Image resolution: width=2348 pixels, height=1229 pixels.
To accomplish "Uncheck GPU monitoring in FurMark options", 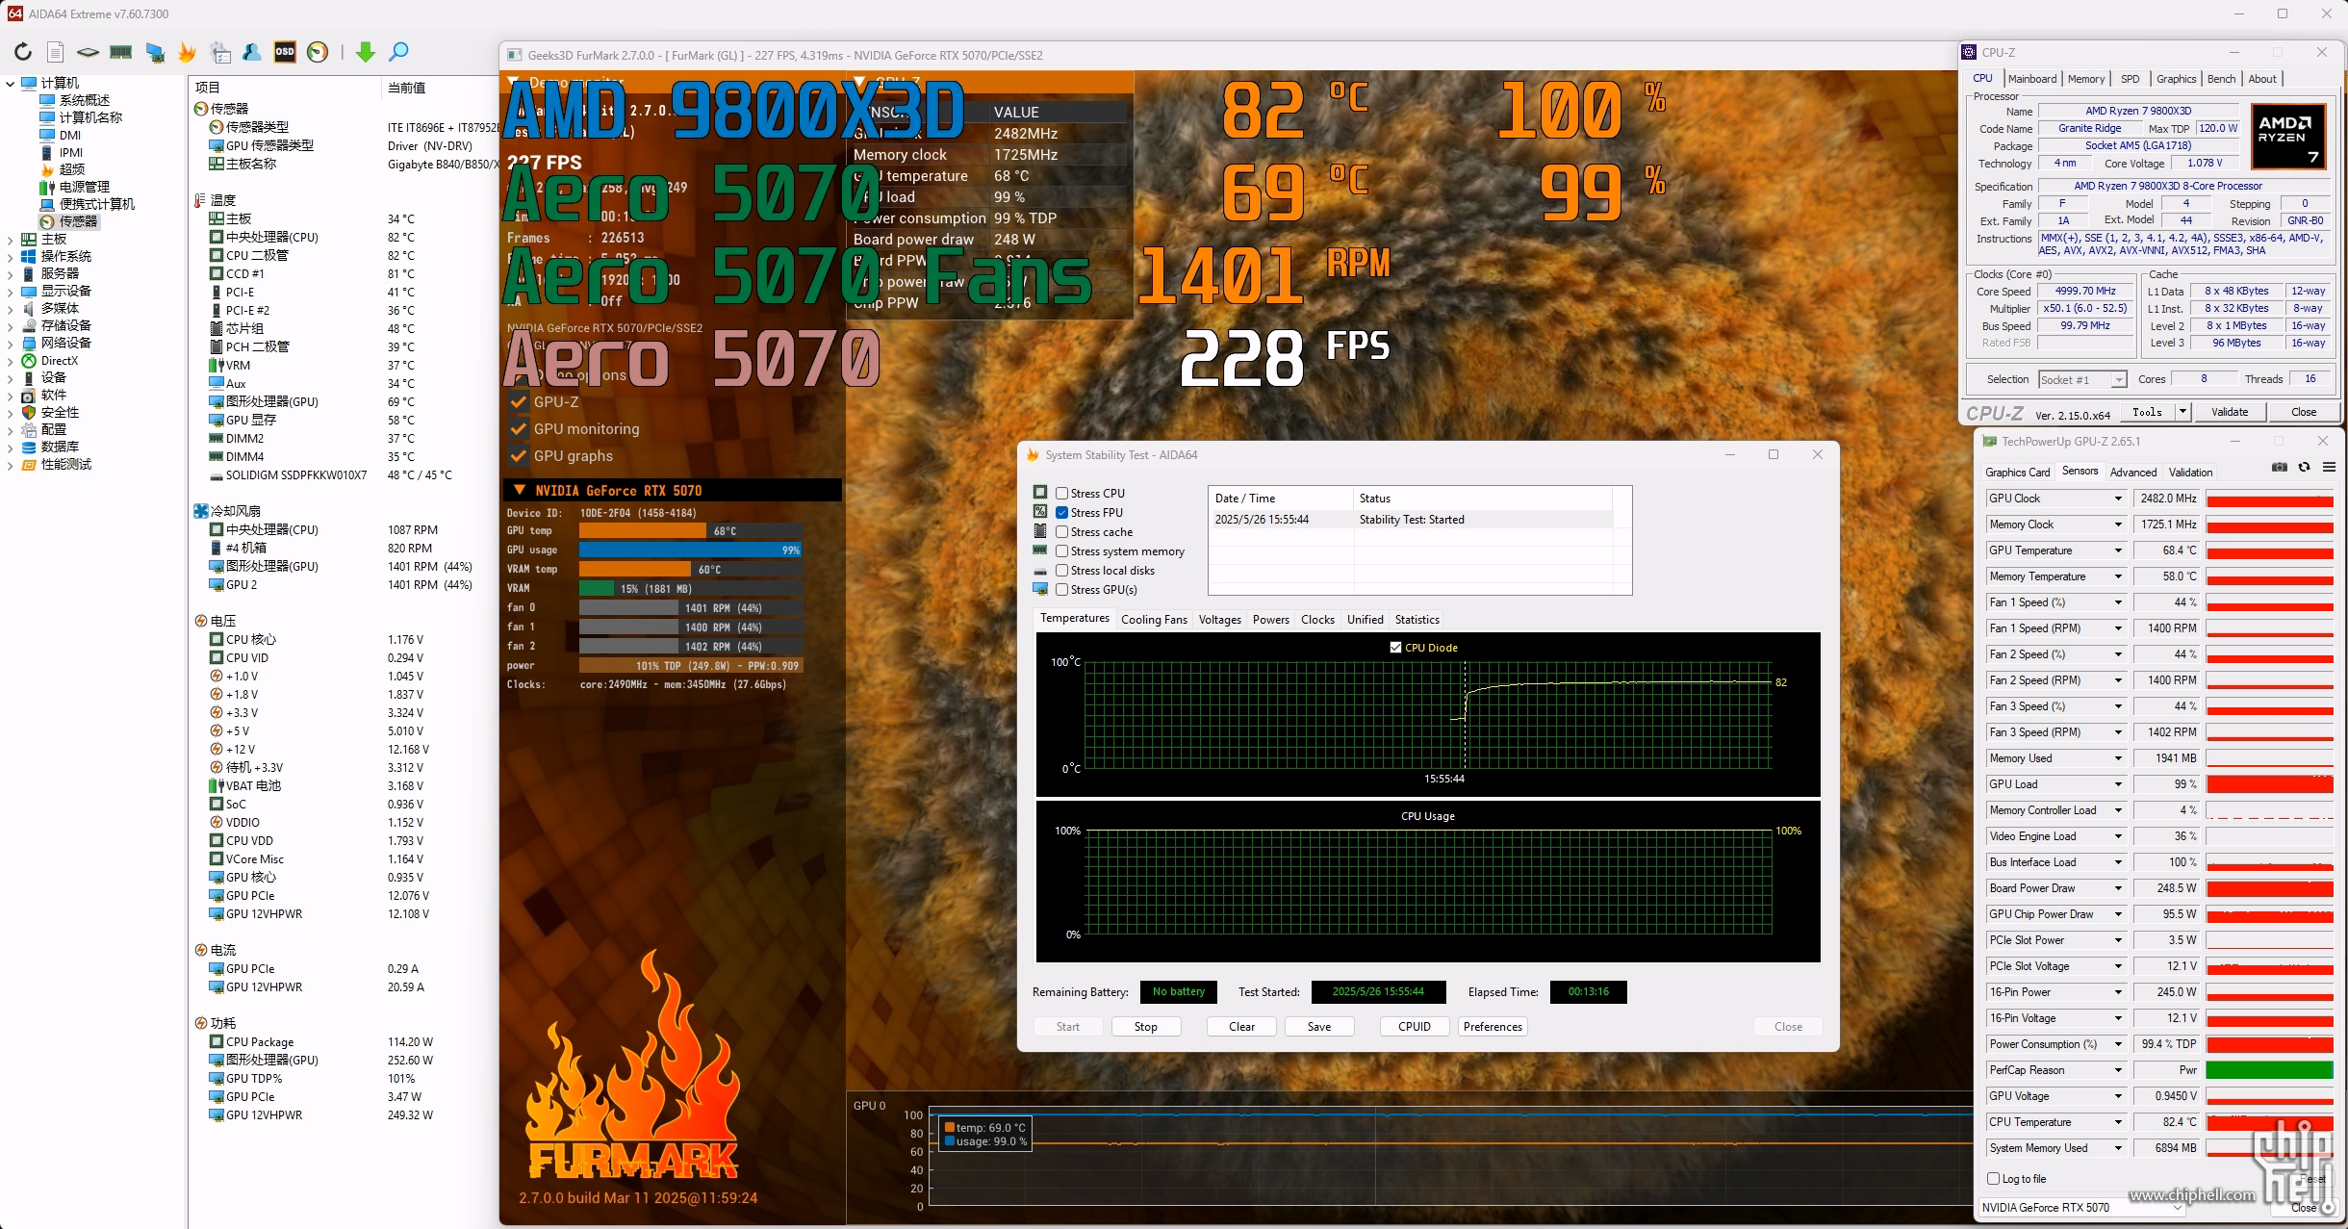I will pos(519,429).
